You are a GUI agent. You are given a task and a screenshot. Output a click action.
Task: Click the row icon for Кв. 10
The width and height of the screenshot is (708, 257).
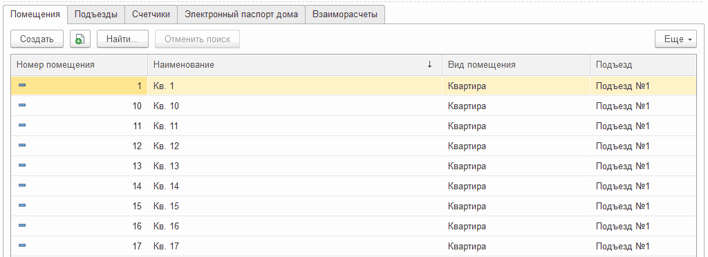pos(22,105)
